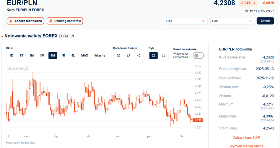The width and height of the screenshot is (280, 148).
Task: Toggle Wiadomości i wydarzenia on chart
Action: (x=198, y=56)
